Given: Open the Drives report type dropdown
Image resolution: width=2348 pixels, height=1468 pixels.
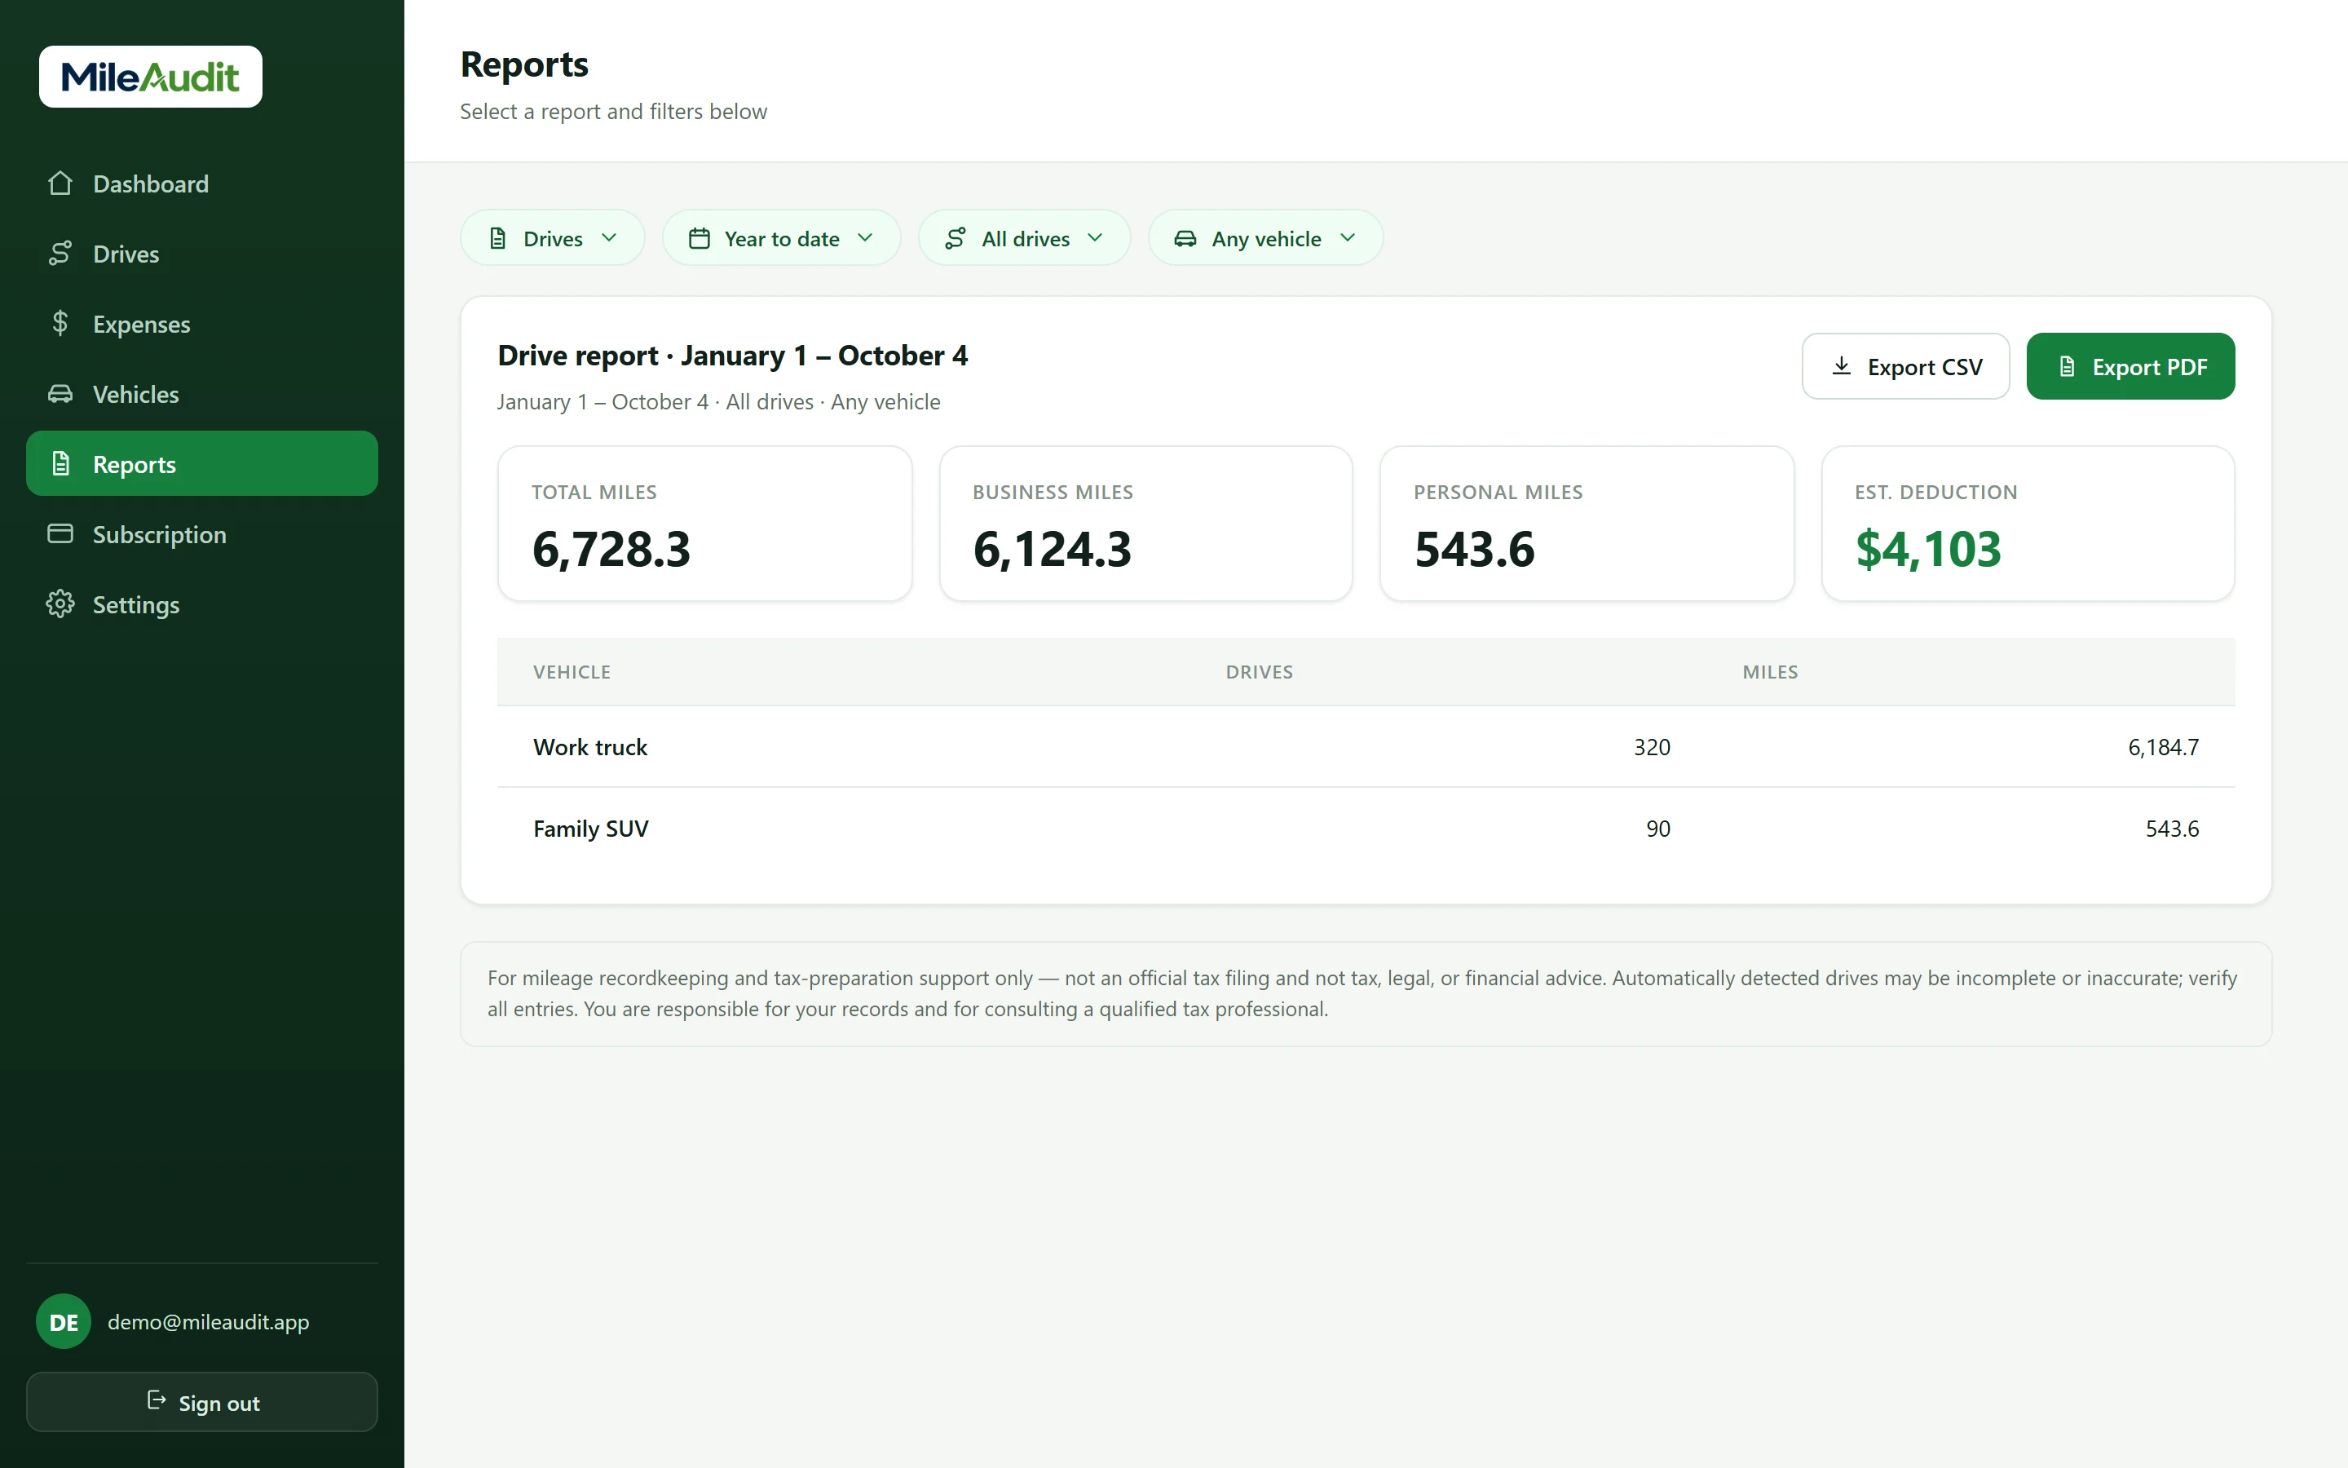Looking at the screenshot, I should 552,238.
